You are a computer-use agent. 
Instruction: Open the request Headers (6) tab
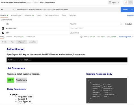coord(29,15)
